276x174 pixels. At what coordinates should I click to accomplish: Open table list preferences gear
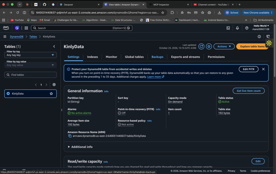54,85
